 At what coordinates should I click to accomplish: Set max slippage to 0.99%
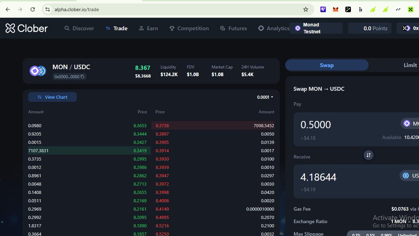387,235
